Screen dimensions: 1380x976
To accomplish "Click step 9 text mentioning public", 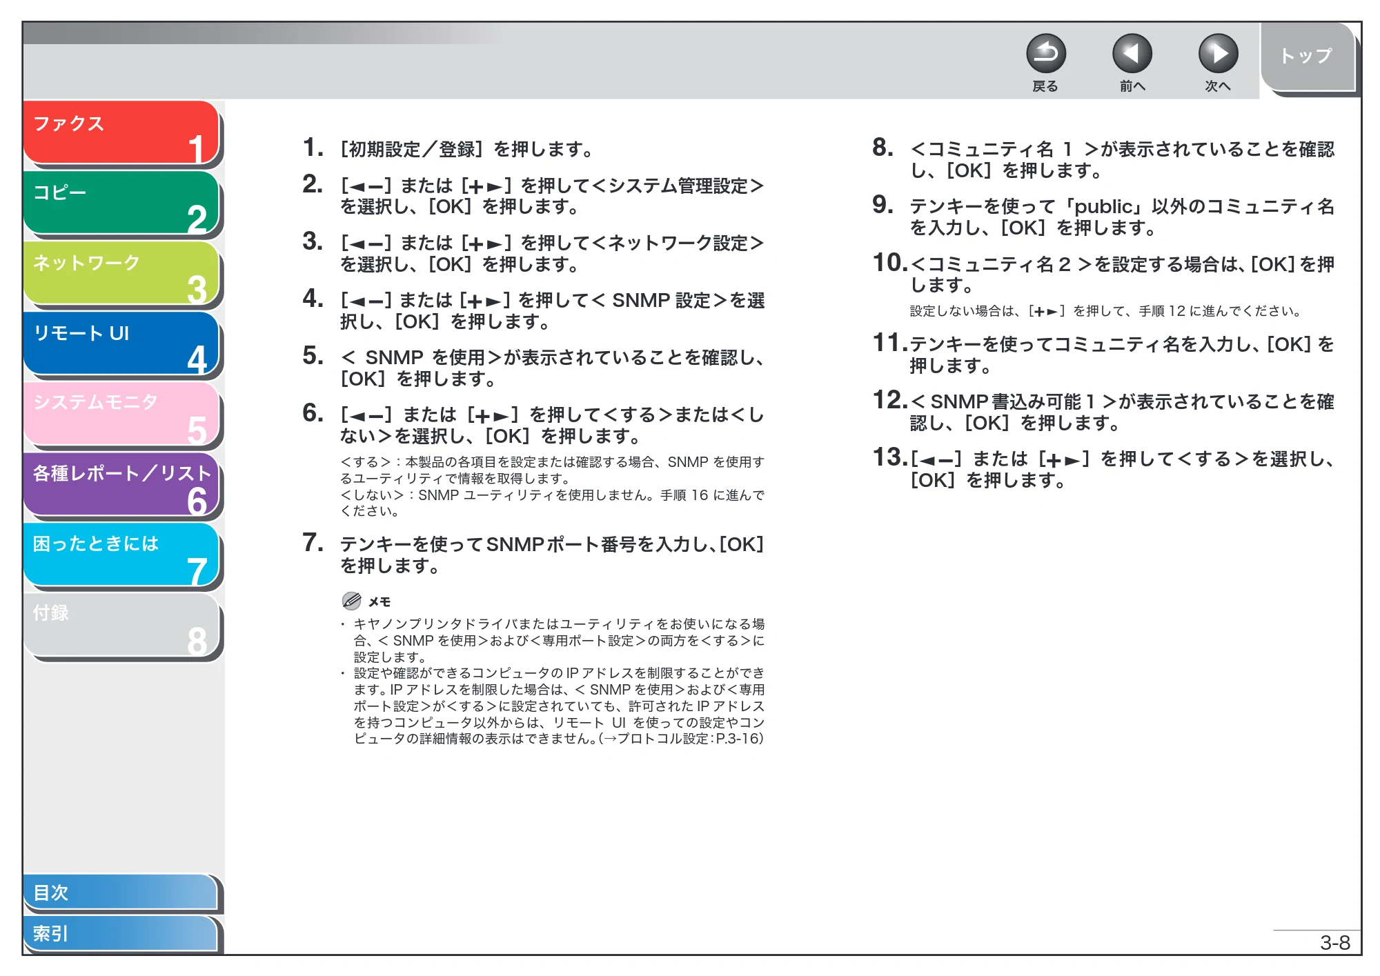I will (x=1122, y=217).
